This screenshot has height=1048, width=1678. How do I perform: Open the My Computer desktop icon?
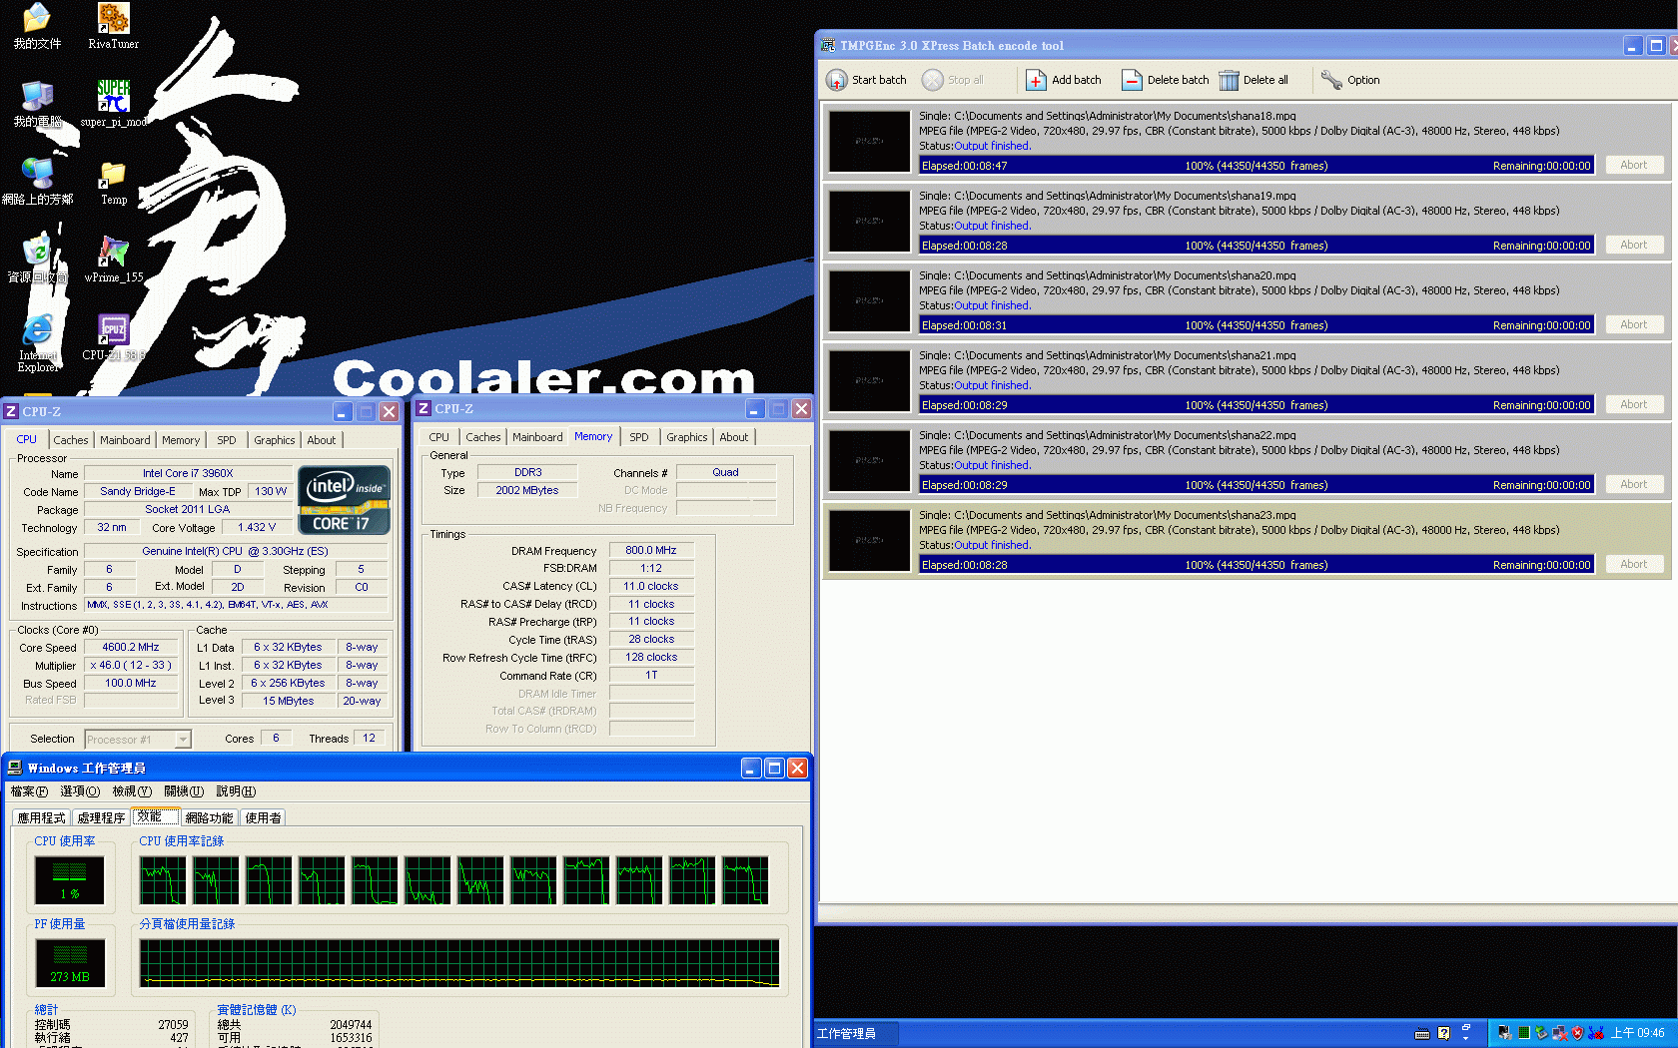[38, 96]
